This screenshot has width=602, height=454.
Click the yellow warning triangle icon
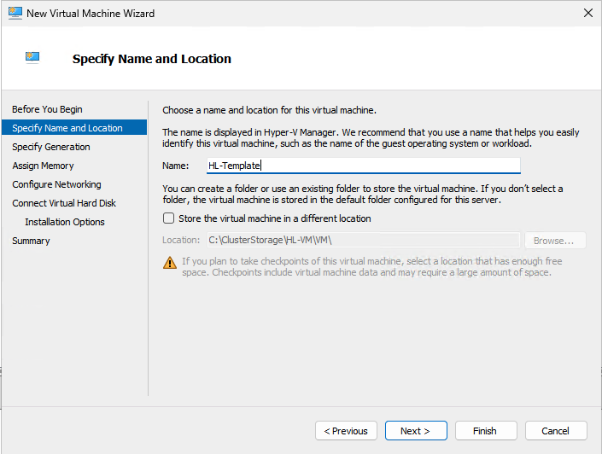coord(169,262)
